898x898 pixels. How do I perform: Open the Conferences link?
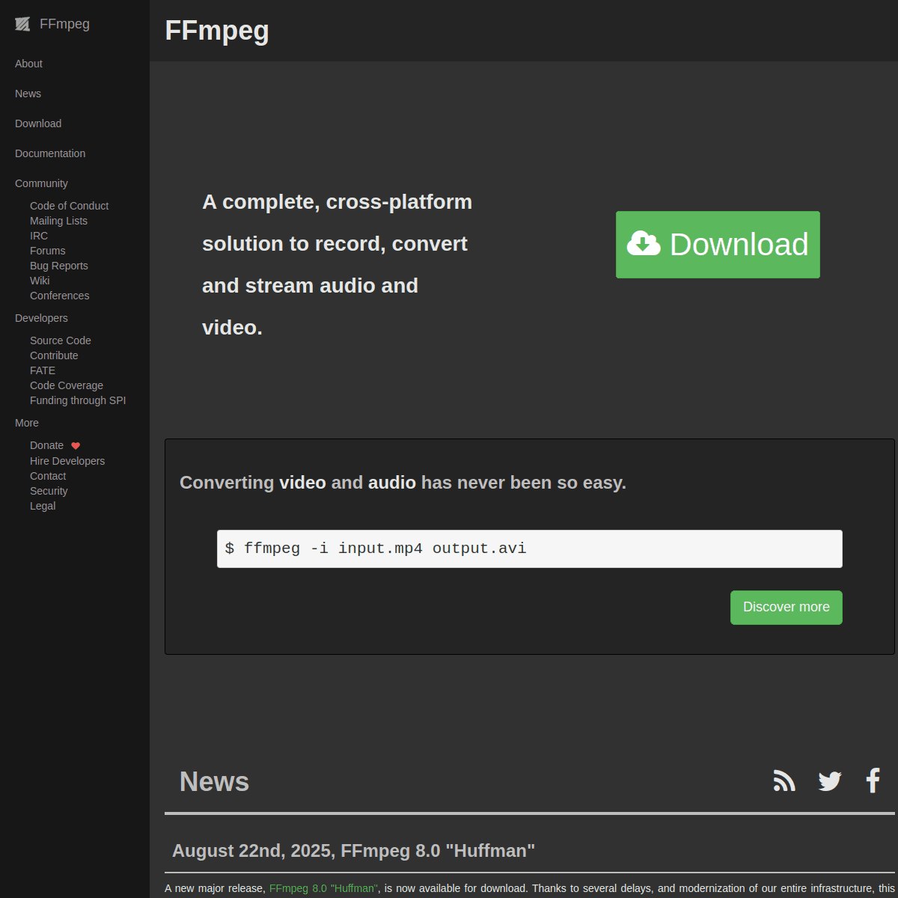point(59,296)
